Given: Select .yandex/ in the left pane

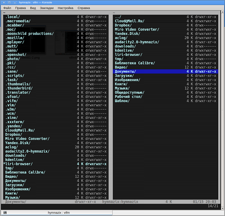Looking at the screenshot, I should pyautogui.click(x=56, y=126).
